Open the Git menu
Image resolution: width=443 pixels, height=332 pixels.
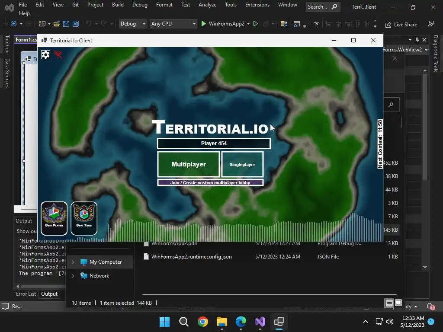click(75, 5)
